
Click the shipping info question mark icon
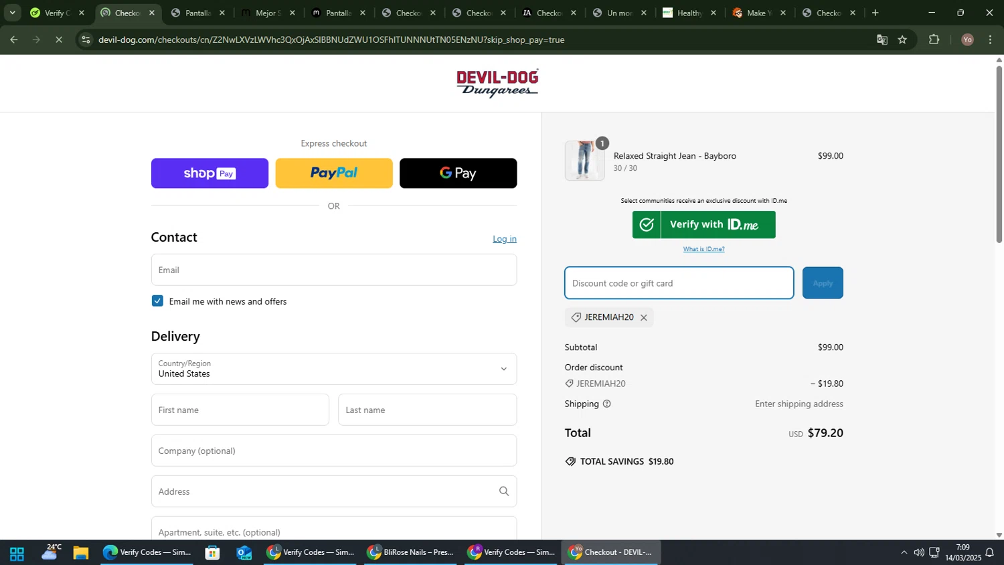point(607,404)
